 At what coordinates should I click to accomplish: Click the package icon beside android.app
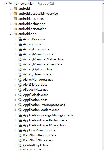(15, 34)
